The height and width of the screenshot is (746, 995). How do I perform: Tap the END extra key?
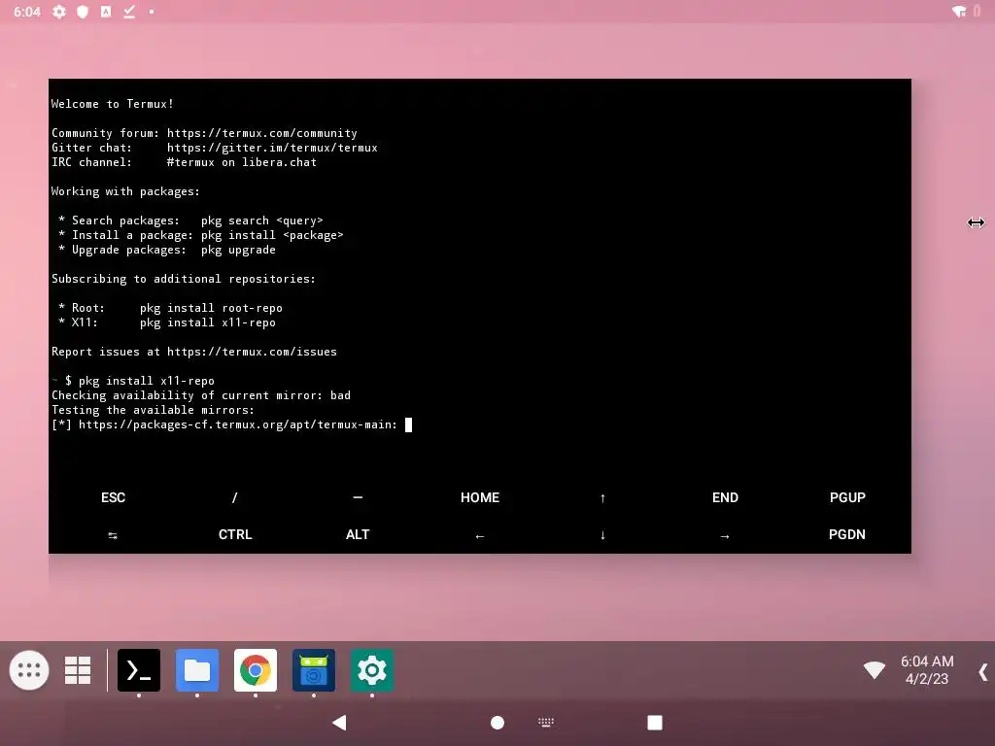[725, 498]
